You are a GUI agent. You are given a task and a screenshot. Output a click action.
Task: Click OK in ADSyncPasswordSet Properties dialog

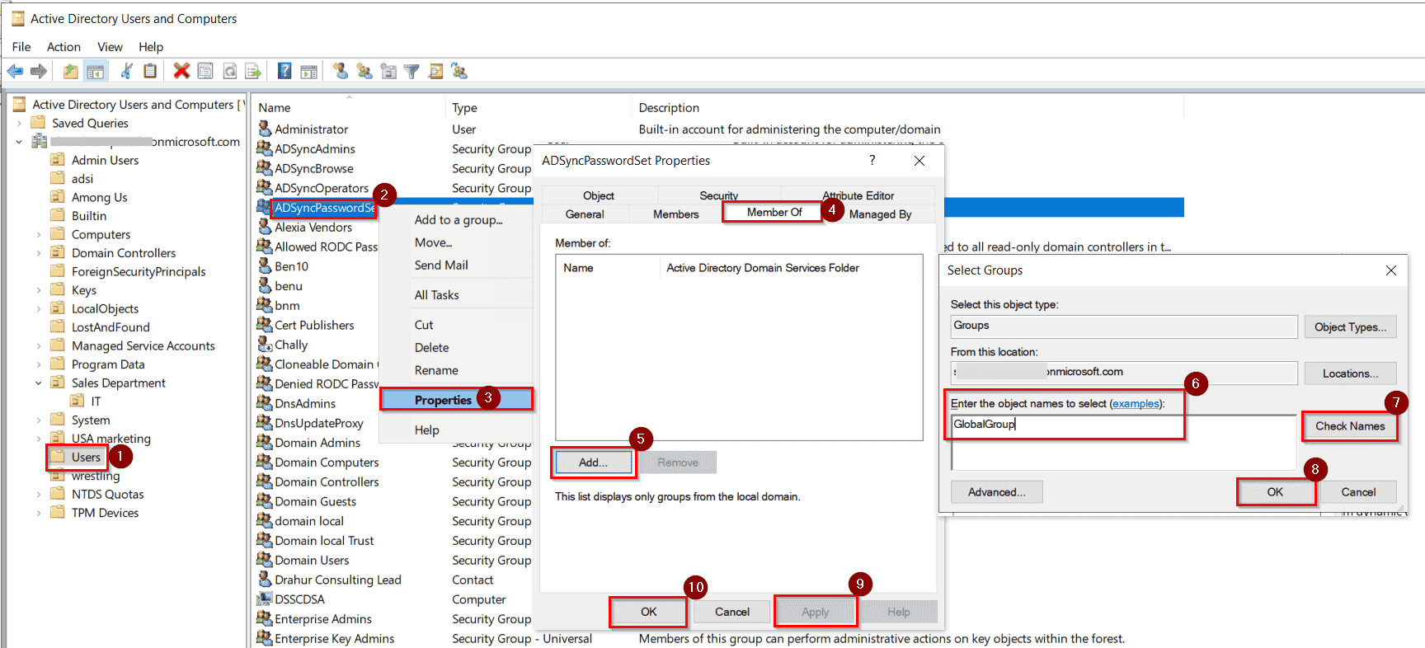[x=649, y=612]
